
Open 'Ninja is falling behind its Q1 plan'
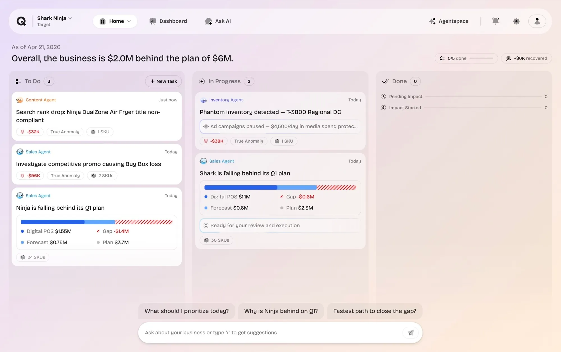coord(60,208)
